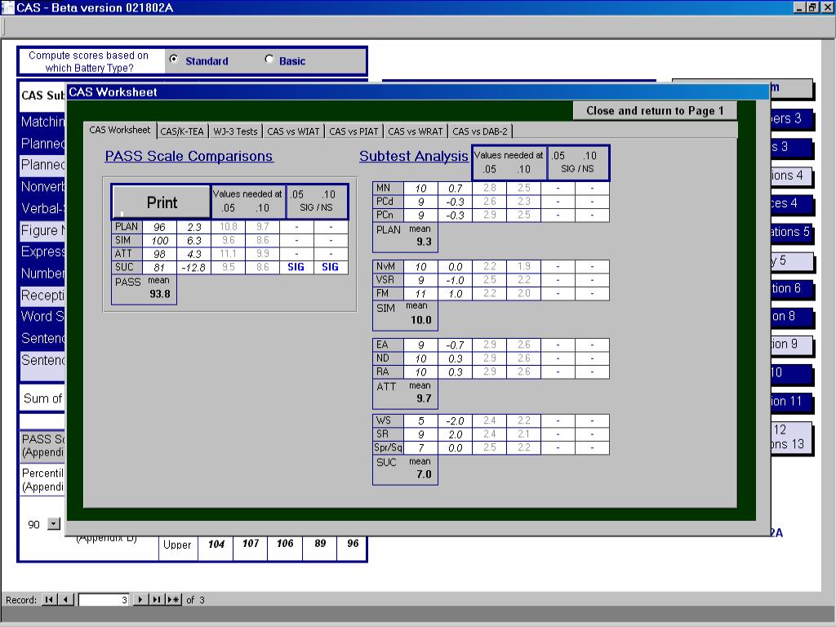Open the 90 confidence level dropdown
The width and height of the screenshot is (836, 627).
[53, 524]
